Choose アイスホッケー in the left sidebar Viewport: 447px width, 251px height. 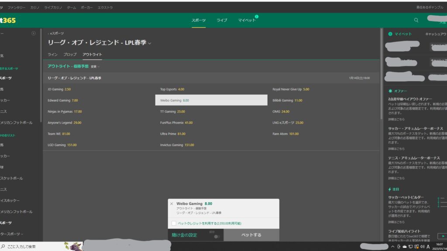click(x=10, y=200)
